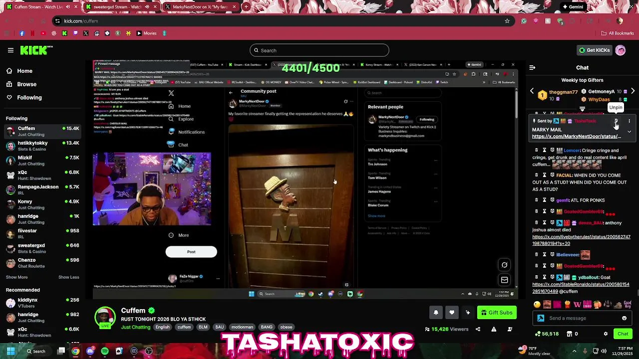Click the Gift Subs button
639x359 pixels.
(x=497, y=313)
